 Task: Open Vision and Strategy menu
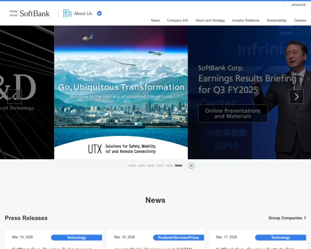(210, 20)
